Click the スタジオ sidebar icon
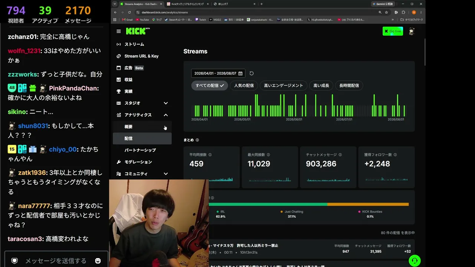The width and height of the screenshot is (475, 267). [x=118, y=103]
